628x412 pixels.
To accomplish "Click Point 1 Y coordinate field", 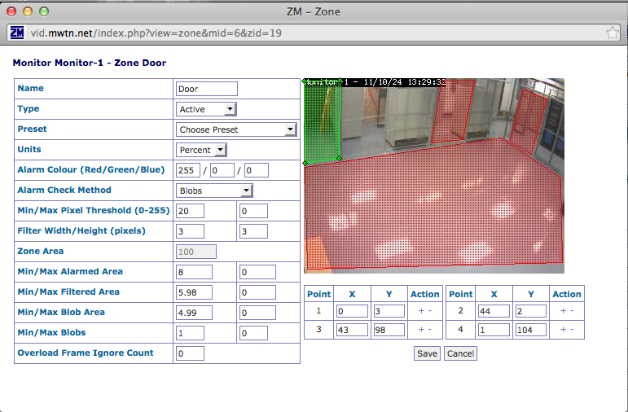I will click(x=389, y=311).
